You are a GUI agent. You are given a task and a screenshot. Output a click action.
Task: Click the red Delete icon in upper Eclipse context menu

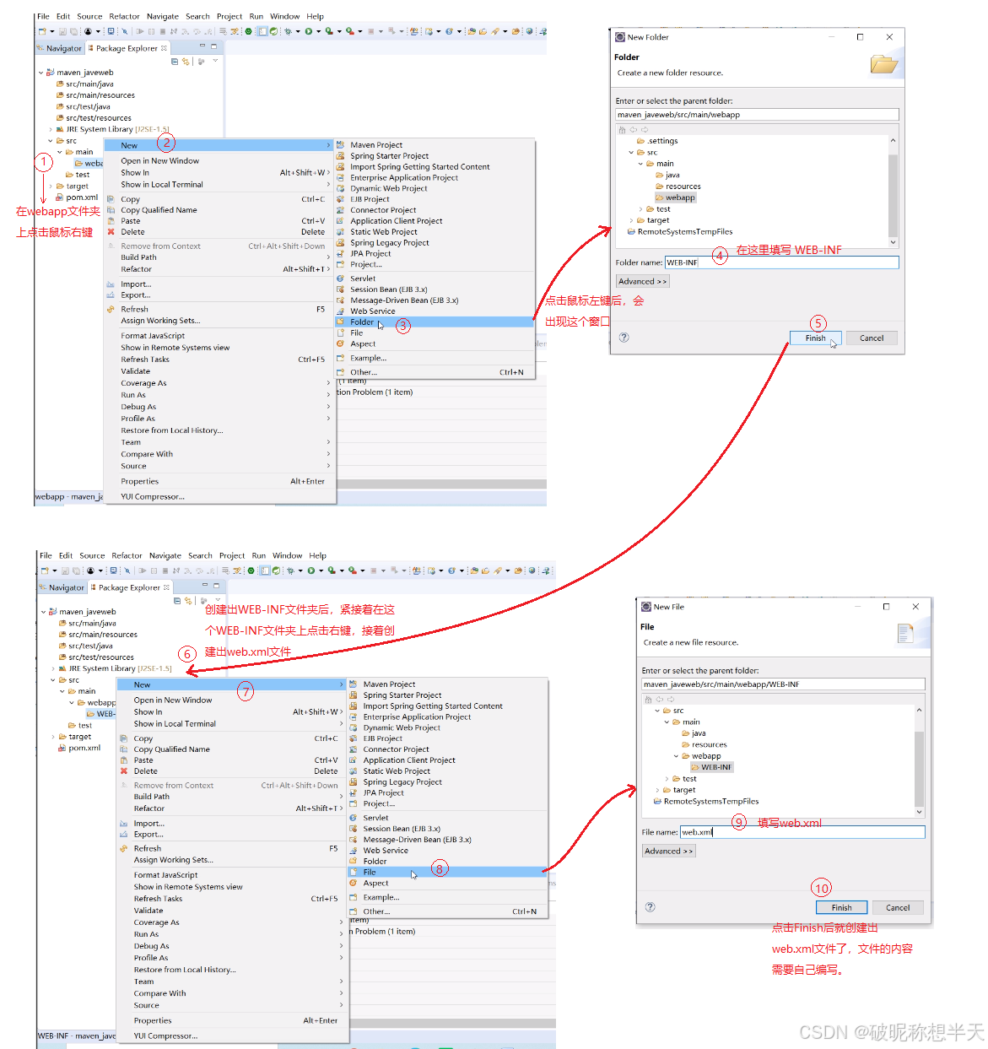111,232
